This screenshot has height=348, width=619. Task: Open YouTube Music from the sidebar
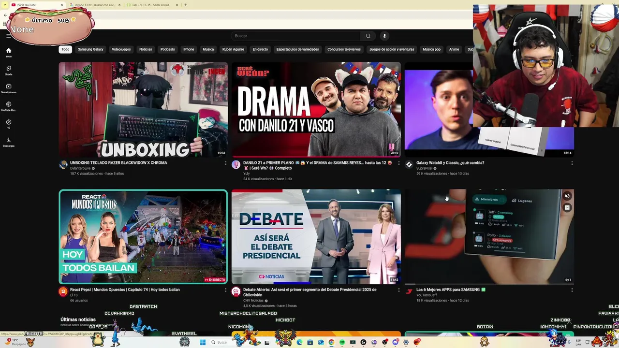coord(8,106)
